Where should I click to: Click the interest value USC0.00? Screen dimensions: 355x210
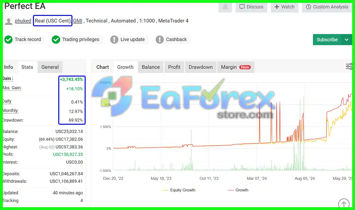point(75,162)
